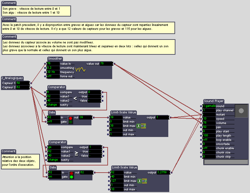250x193 pixels.
Task: Open the compare mode field showing ge
Action: tap(54, 147)
